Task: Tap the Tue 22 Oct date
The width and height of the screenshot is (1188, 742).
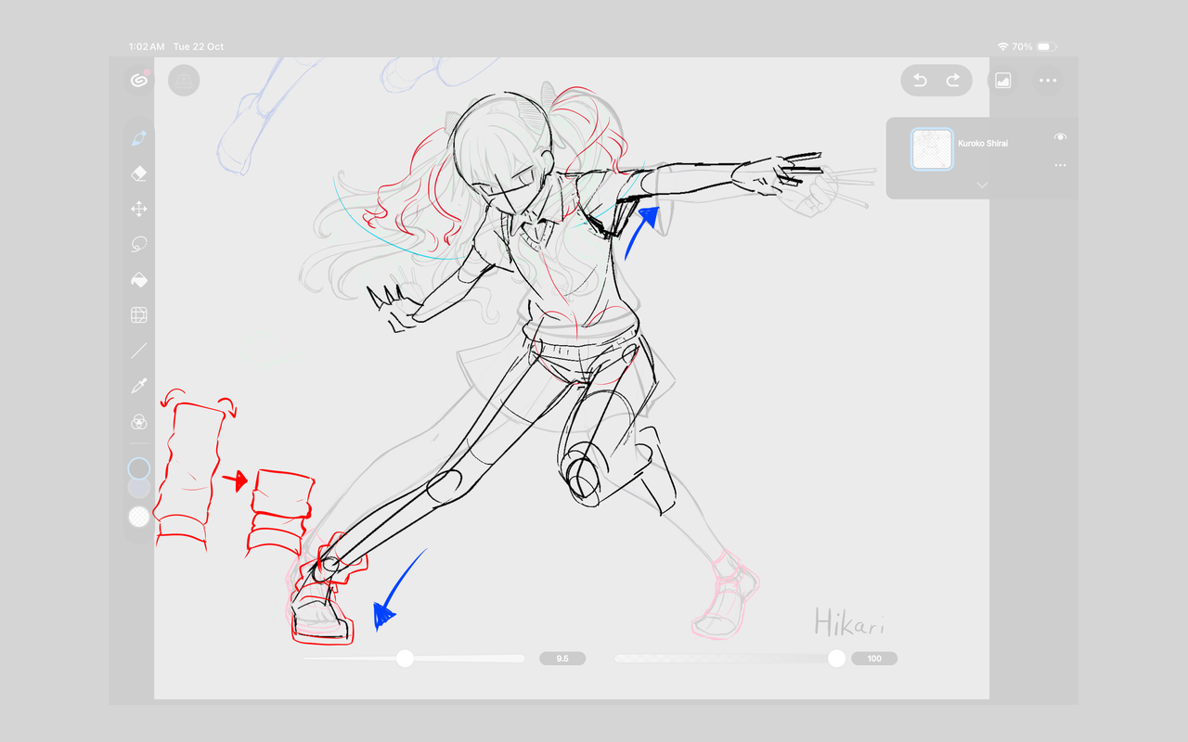Action: [x=199, y=46]
